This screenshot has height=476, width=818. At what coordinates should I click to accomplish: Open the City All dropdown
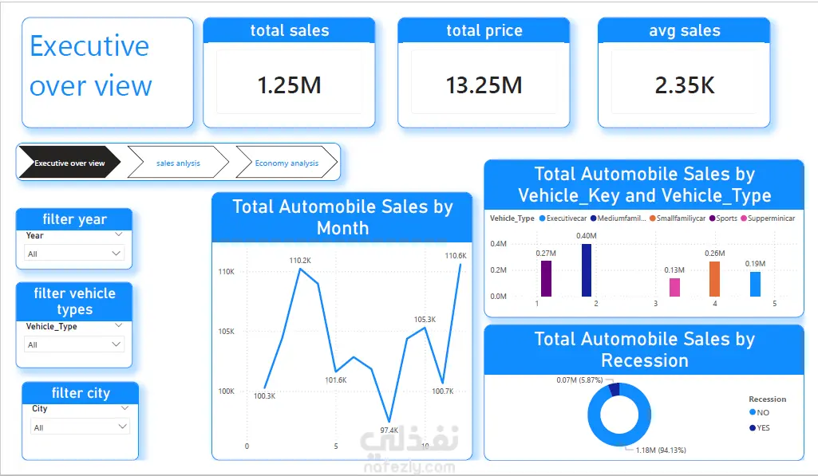tap(80, 427)
